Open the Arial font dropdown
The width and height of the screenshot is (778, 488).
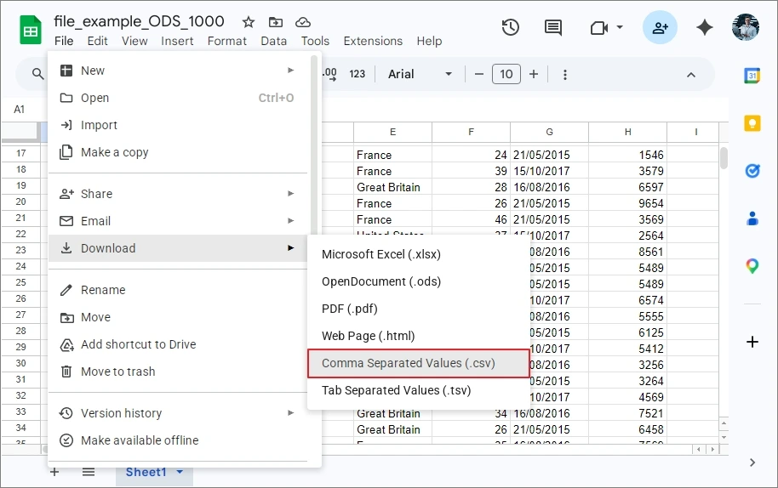point(420,74)
